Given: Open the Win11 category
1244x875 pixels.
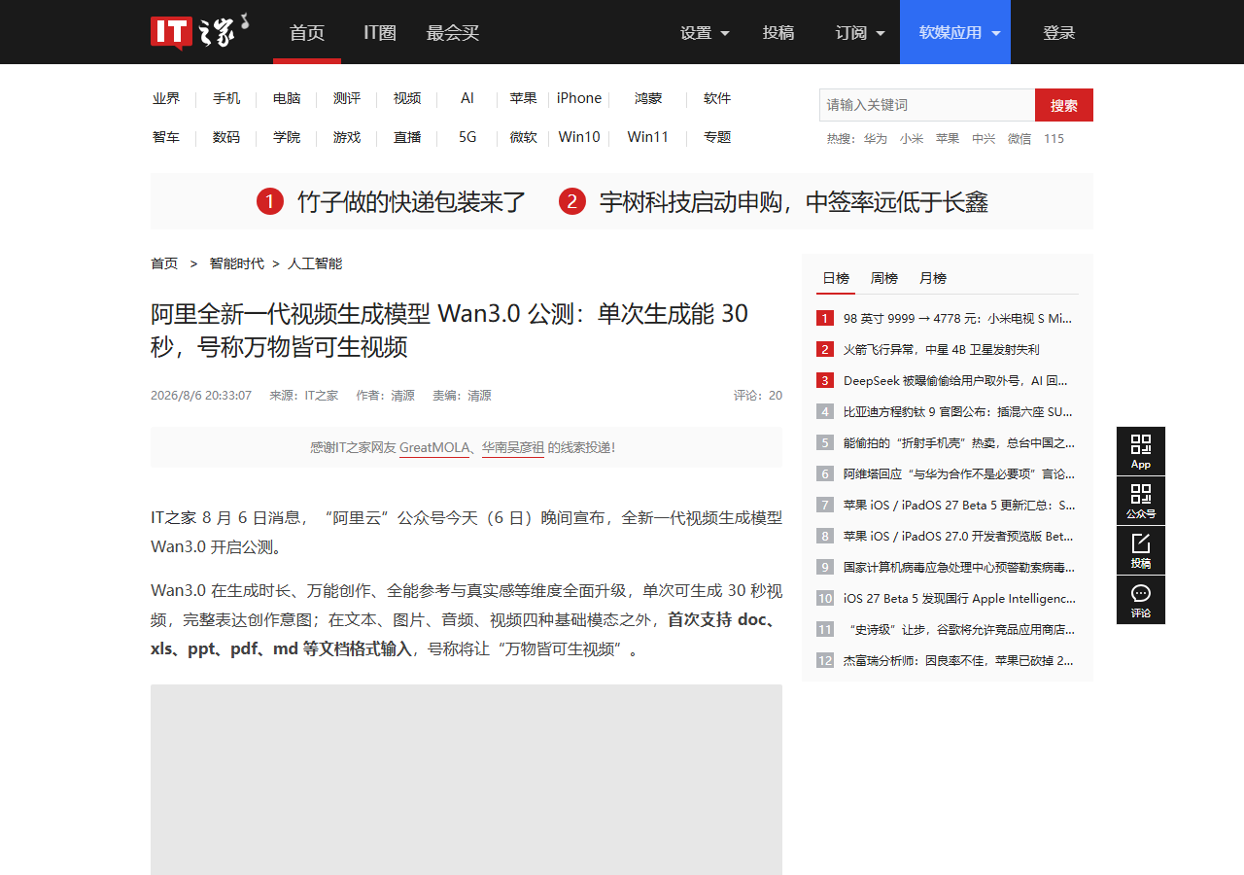Looking at the screenshot, I should pyautogui.click(x=648, y=137).
